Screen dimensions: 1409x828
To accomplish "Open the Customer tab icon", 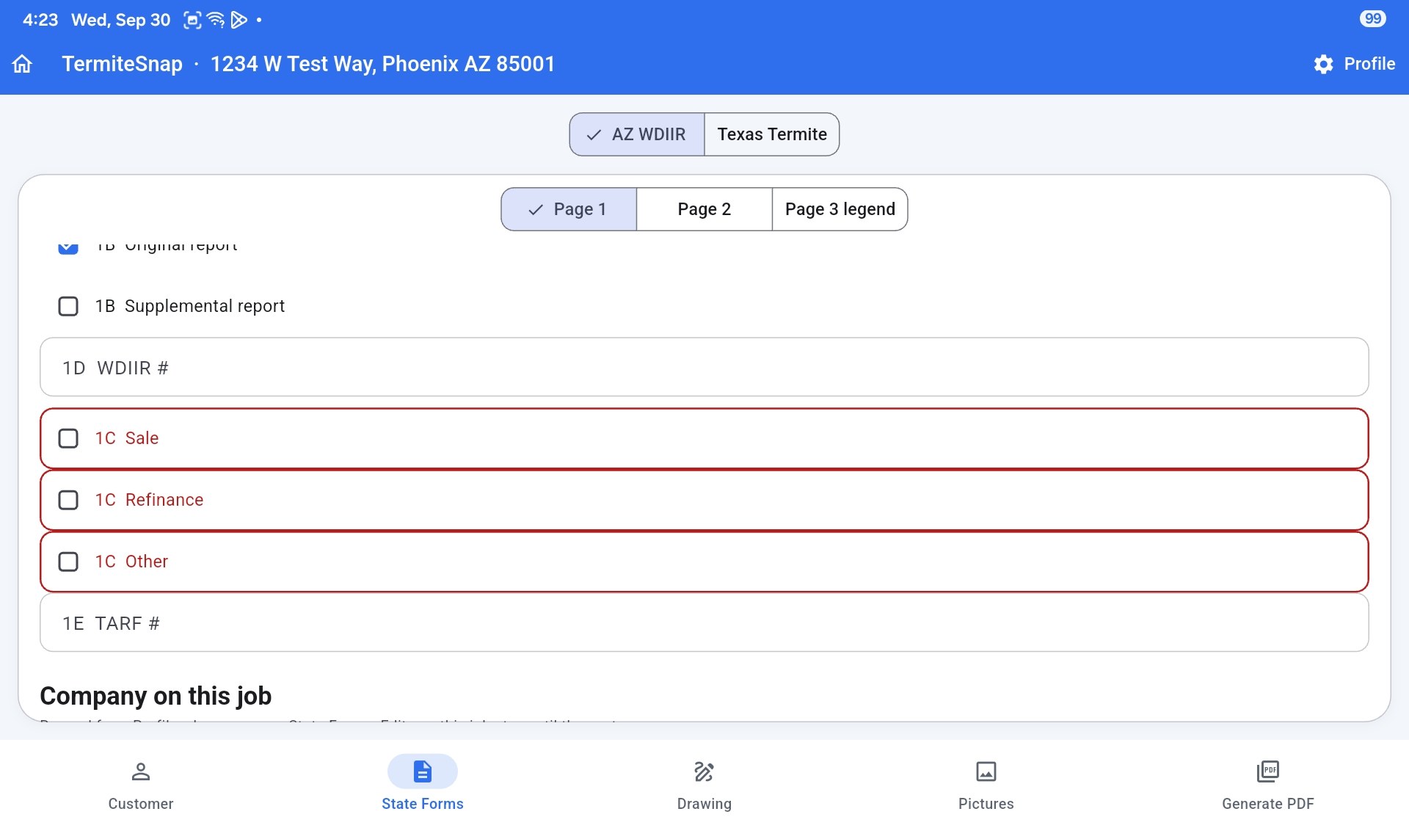I will pyautogui.click(x=140, y=771).
